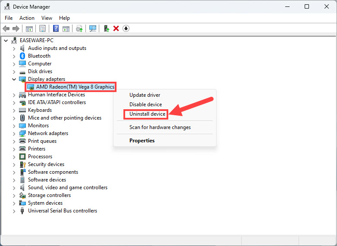Open the Properties sheet toolbar icon
Image resolution: width=337 pixels, height=246 pixels.
pos(43,28)
